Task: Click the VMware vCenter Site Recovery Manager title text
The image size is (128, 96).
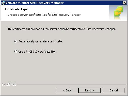Action: click(35, 3)
